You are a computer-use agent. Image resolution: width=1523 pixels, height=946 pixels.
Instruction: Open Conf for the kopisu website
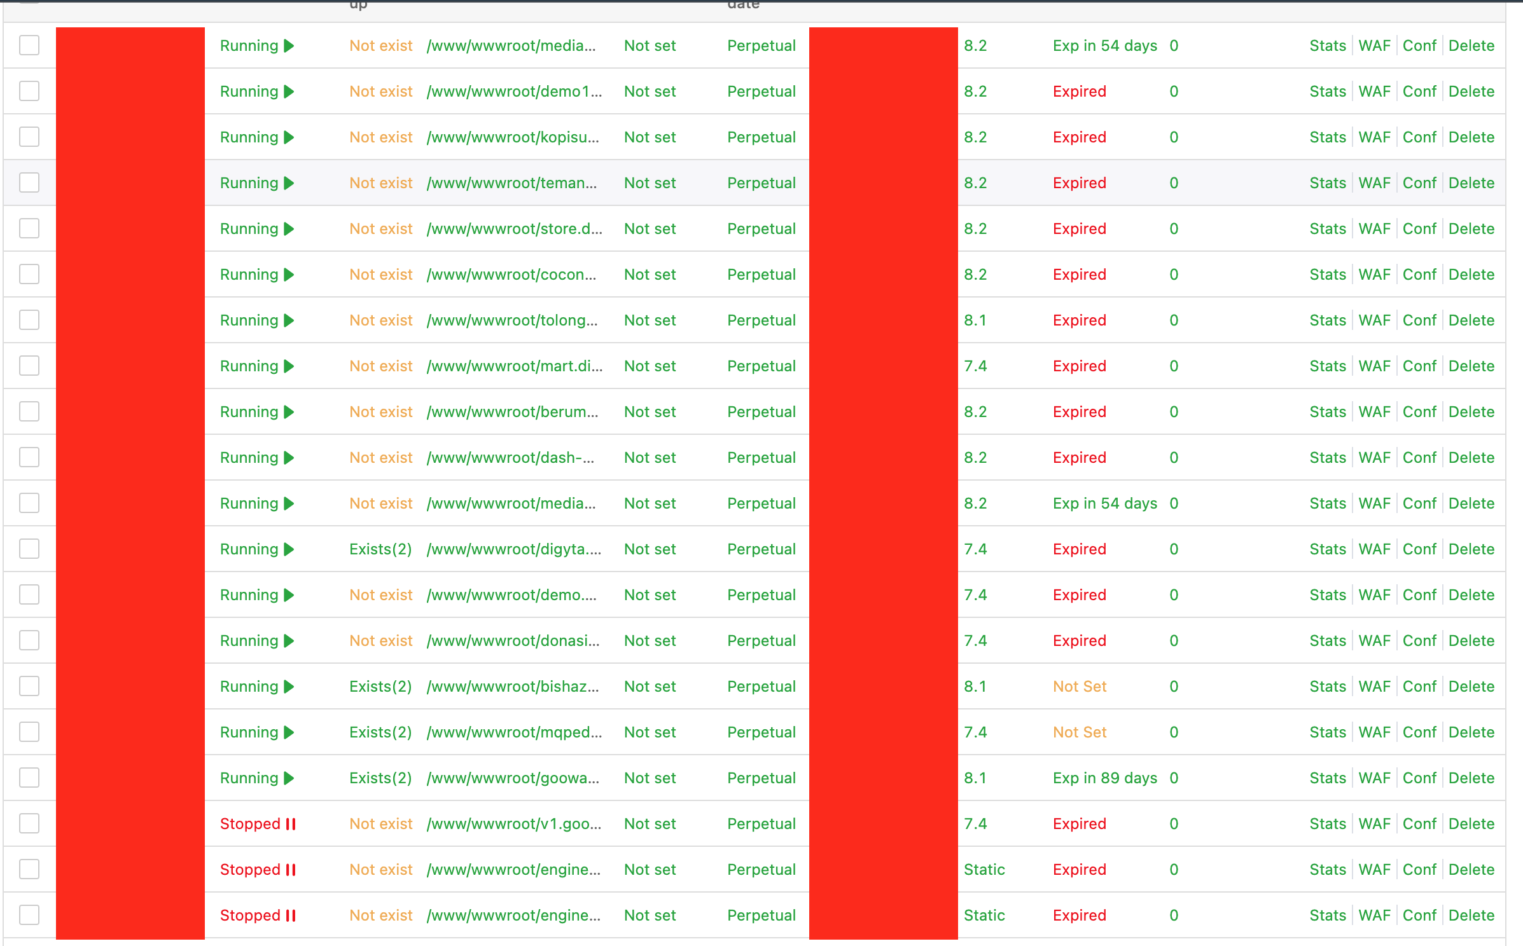point(1419,137)
